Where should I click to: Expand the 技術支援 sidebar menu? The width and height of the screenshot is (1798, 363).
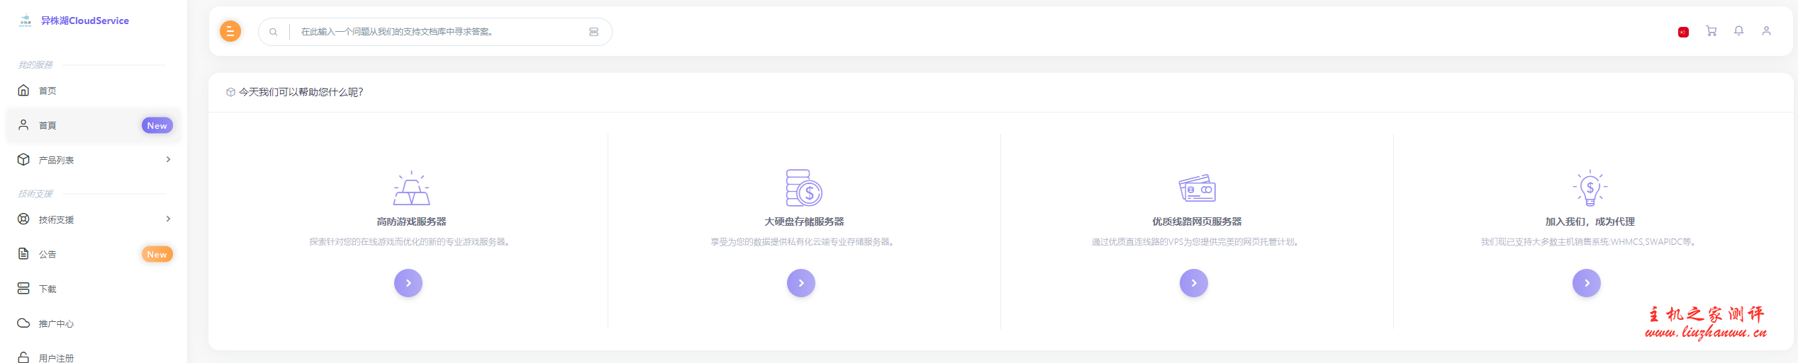click(94, 219)
